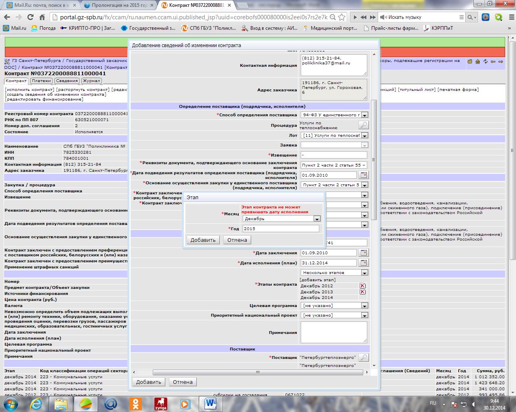Open the Windows Start menu
This screenshot has width=516, height=412.
[11, 404]
